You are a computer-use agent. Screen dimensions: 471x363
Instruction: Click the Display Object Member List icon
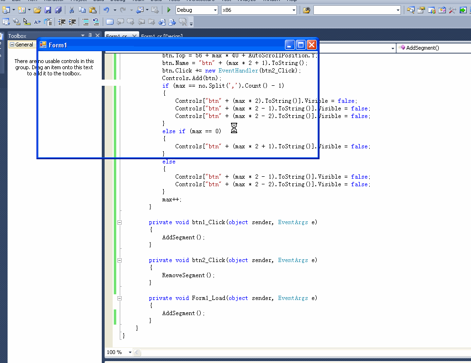pyautogui.click(x=6, y=22)
